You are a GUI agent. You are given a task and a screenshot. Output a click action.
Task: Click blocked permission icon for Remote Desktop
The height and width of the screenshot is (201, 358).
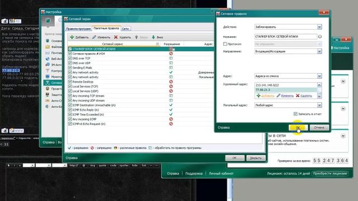tap(171, 82)
